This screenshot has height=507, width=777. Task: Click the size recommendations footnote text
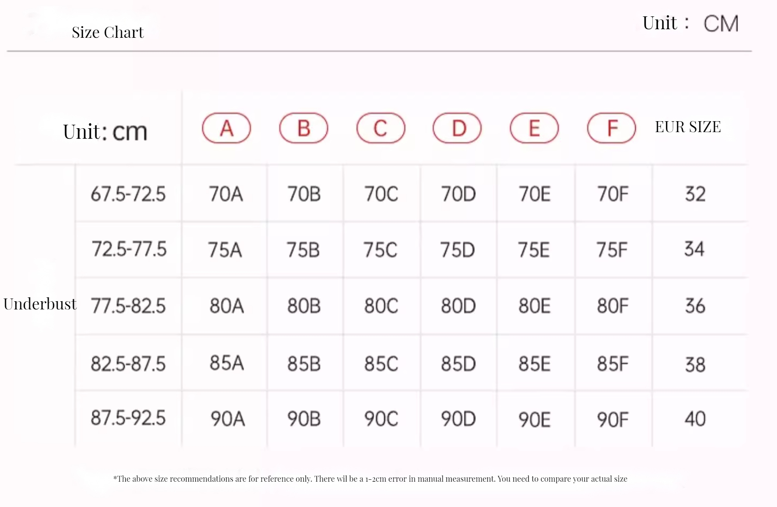coord(370,479)
